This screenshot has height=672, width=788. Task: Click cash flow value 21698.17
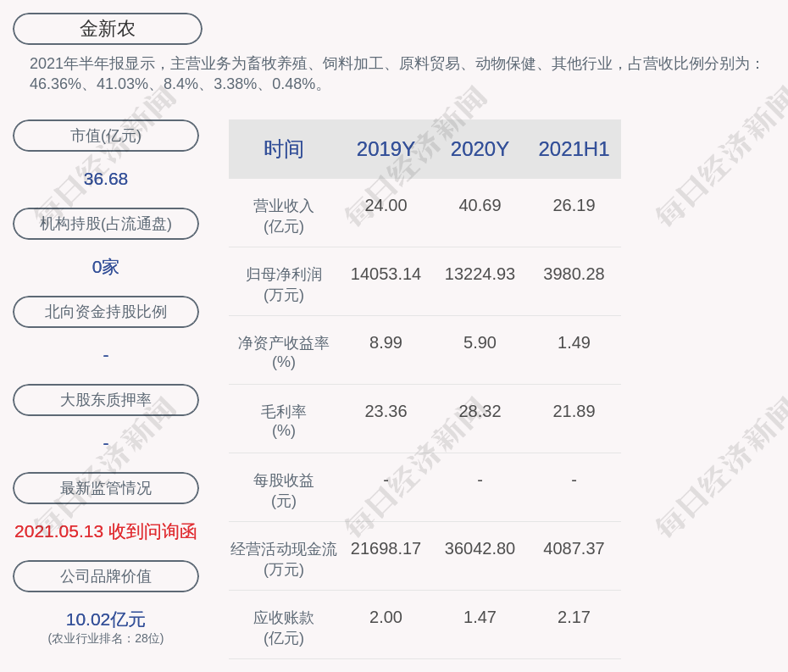coord(386,548)
